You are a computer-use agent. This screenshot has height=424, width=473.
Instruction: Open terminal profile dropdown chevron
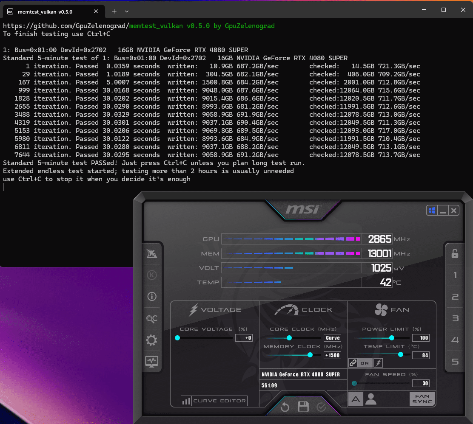coord(127,11)
